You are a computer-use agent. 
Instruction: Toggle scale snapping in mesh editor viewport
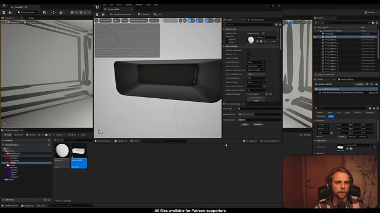207,21
